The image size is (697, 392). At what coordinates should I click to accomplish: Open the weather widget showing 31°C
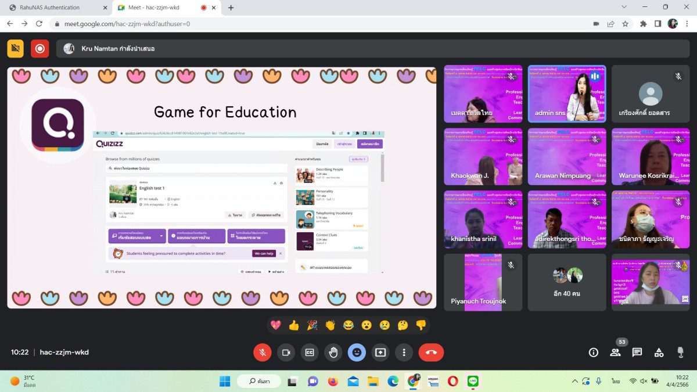coord(23,381)
